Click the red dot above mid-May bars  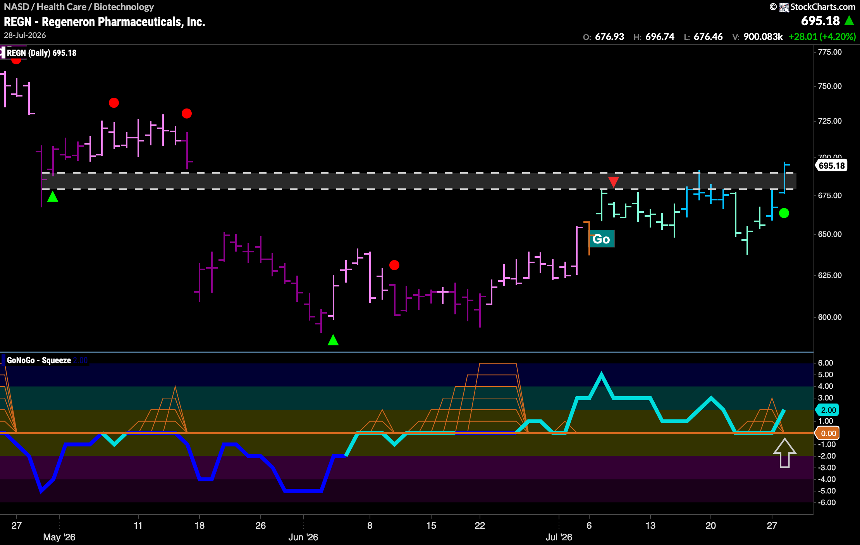pyautogui.click(x=187, y=114)
